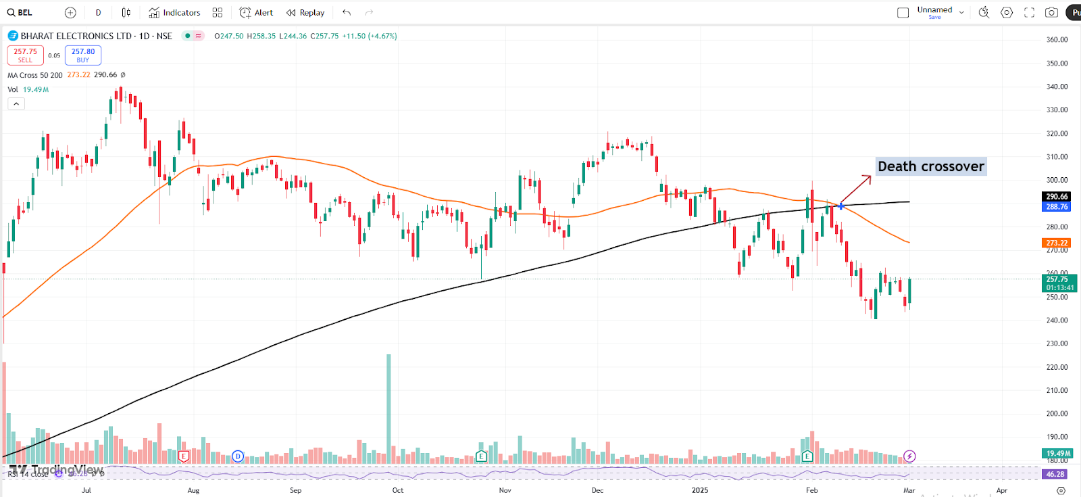
Task: Start bar Replay mode
Action: [305, 12]
